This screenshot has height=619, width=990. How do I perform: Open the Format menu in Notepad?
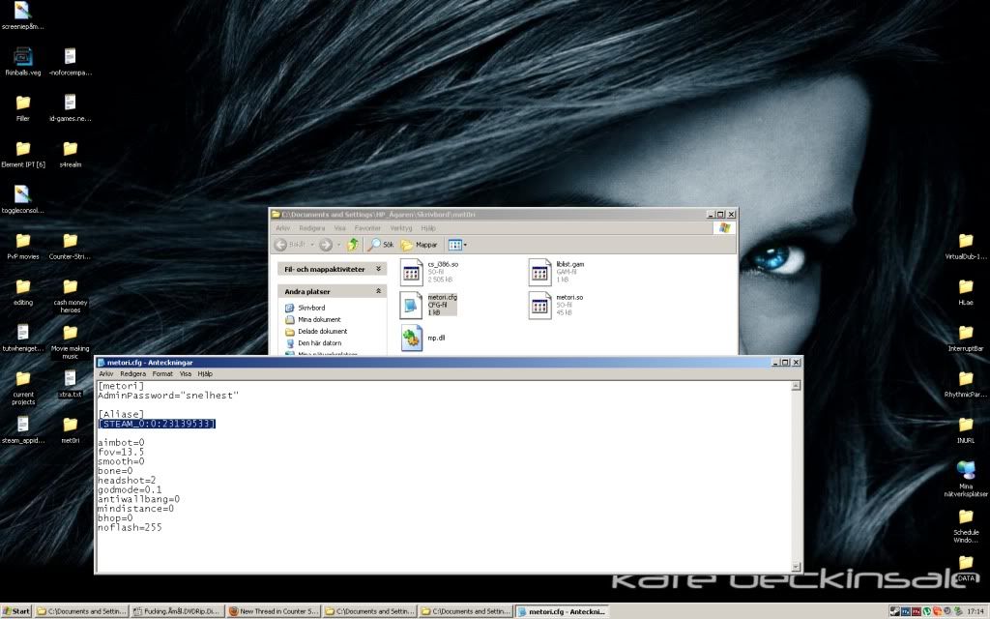coord(162,373)
